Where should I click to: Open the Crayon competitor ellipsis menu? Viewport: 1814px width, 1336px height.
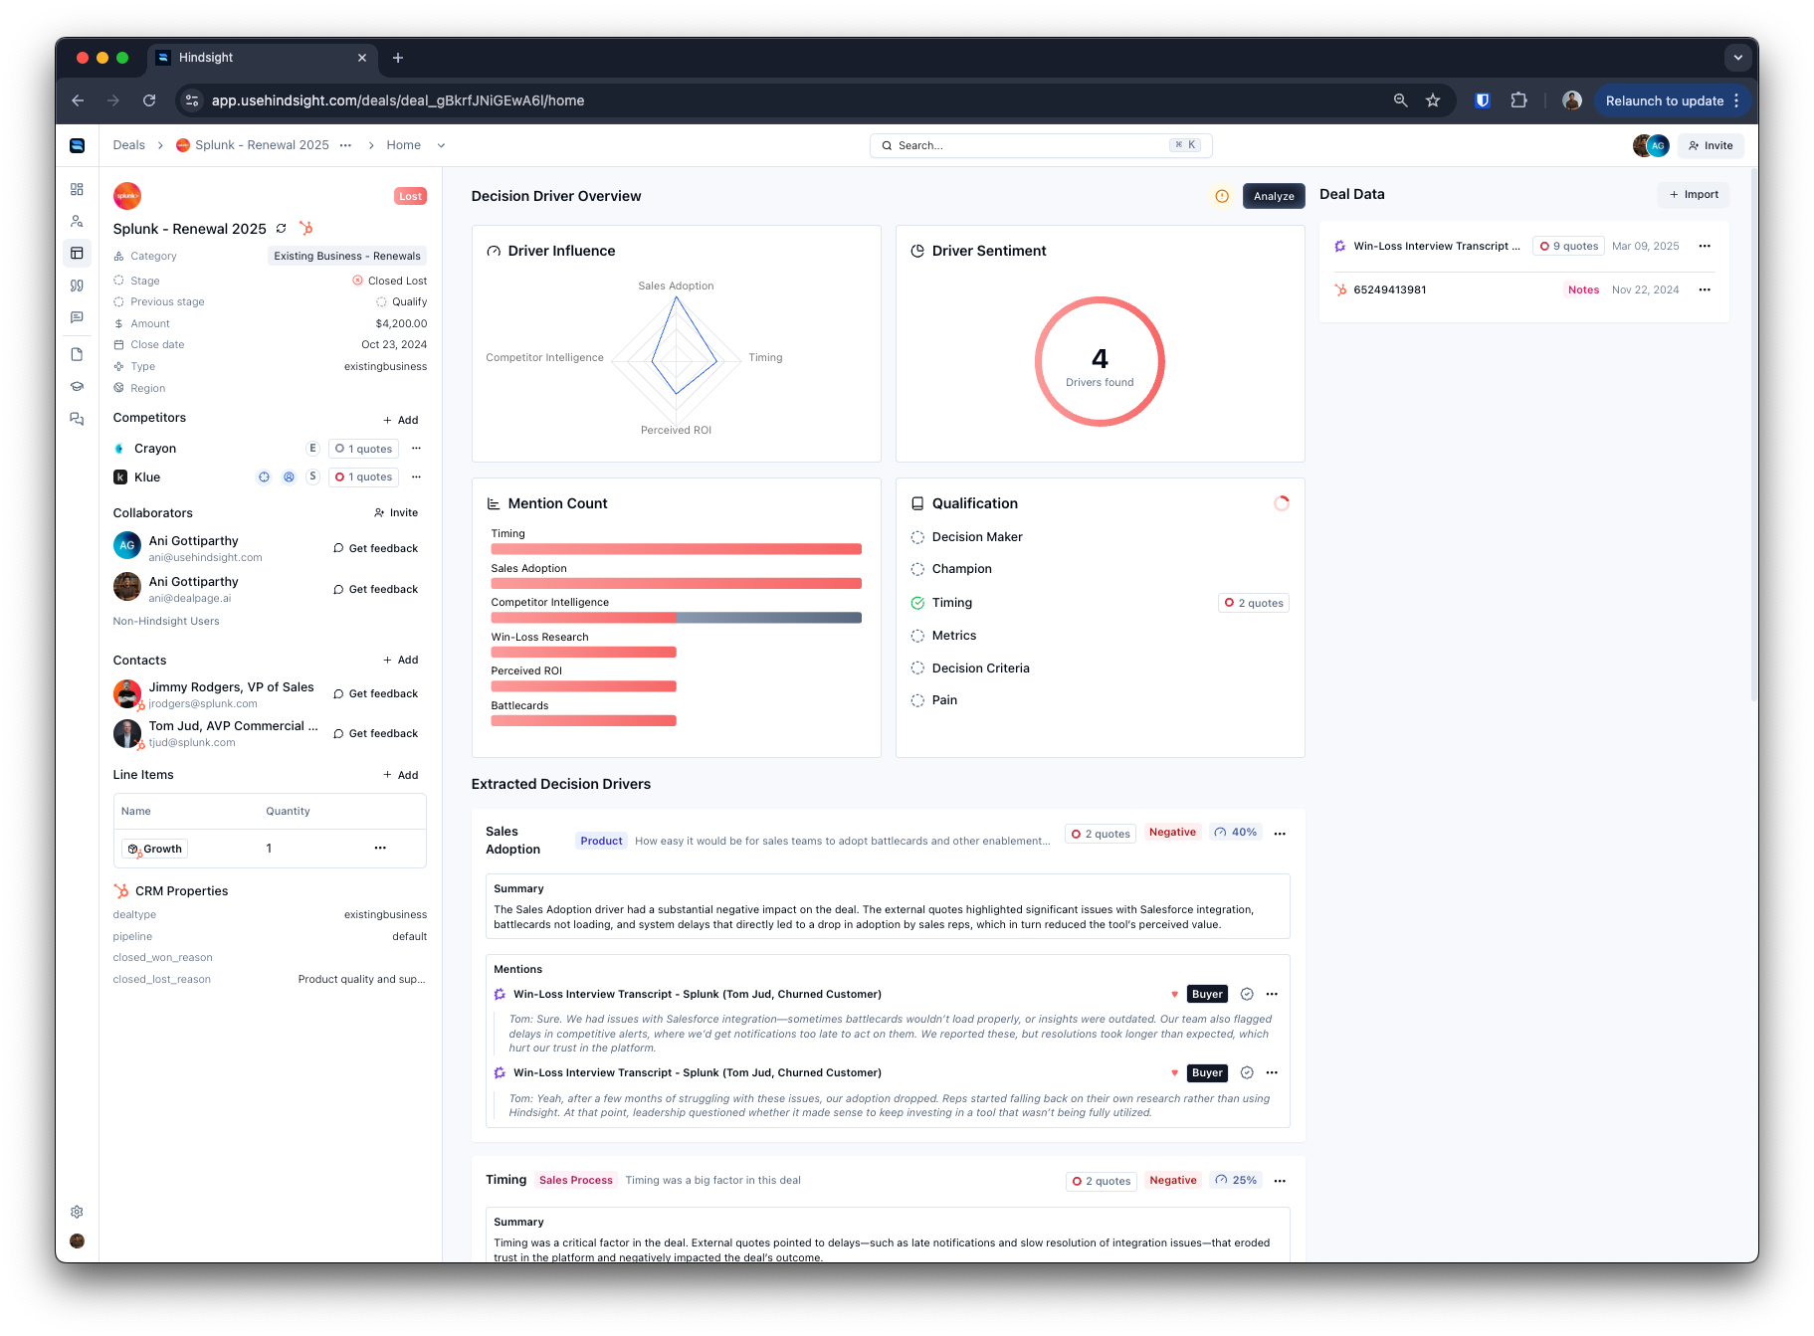tap(416, 449)
